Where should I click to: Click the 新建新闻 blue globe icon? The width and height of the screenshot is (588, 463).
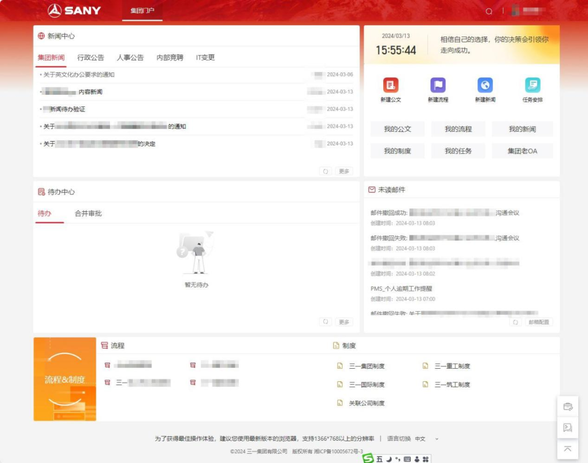485,85
